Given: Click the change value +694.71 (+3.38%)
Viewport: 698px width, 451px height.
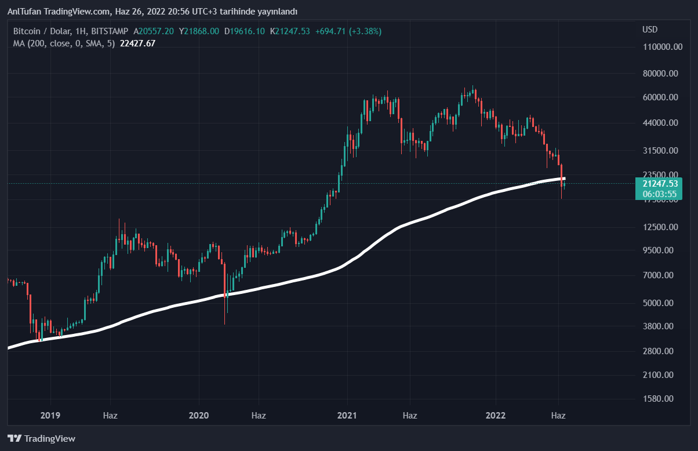Looking at the screenshot, I should (x=348, y=31).
